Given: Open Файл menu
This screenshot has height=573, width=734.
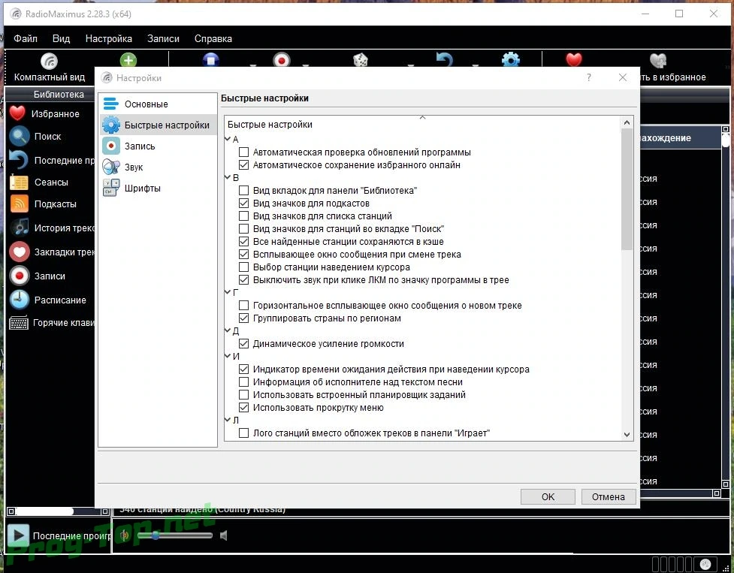Looking at the screenshot, I should tap(26, 38).
